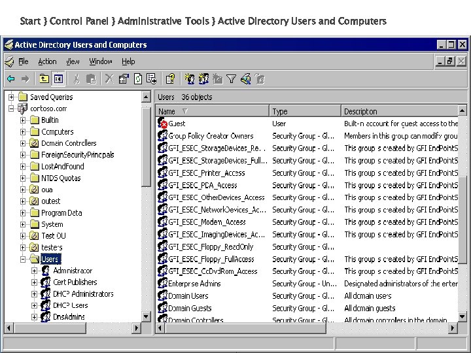The width and height of the screenshot is (471, 353).
Task: Create a new group with the toolbar icon
Action: [x=203, y=78]
